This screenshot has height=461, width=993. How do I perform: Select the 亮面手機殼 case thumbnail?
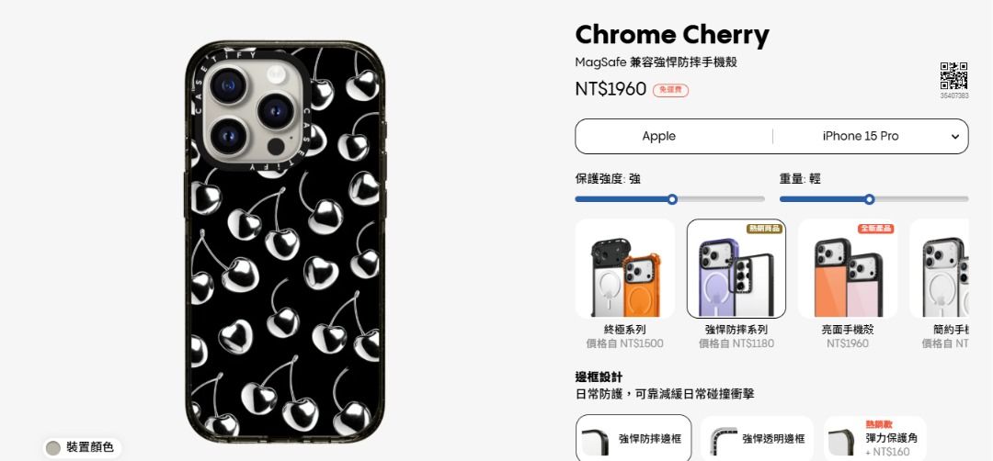click(x=848, y=269)
